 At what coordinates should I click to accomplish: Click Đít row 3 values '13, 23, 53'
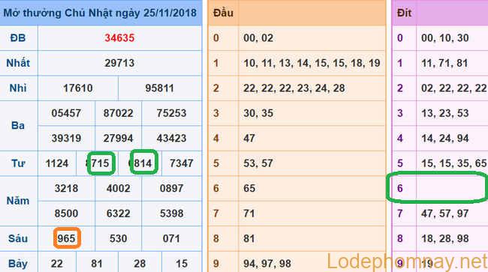445,113
